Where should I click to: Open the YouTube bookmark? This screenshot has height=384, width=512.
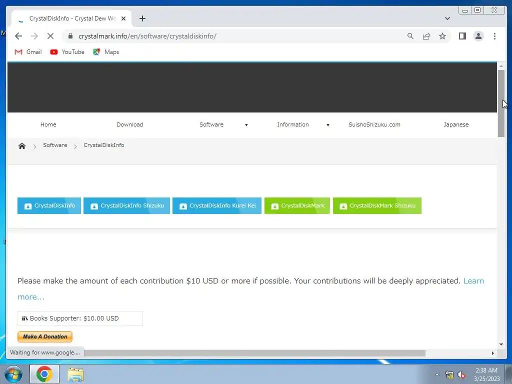(67, 52)
